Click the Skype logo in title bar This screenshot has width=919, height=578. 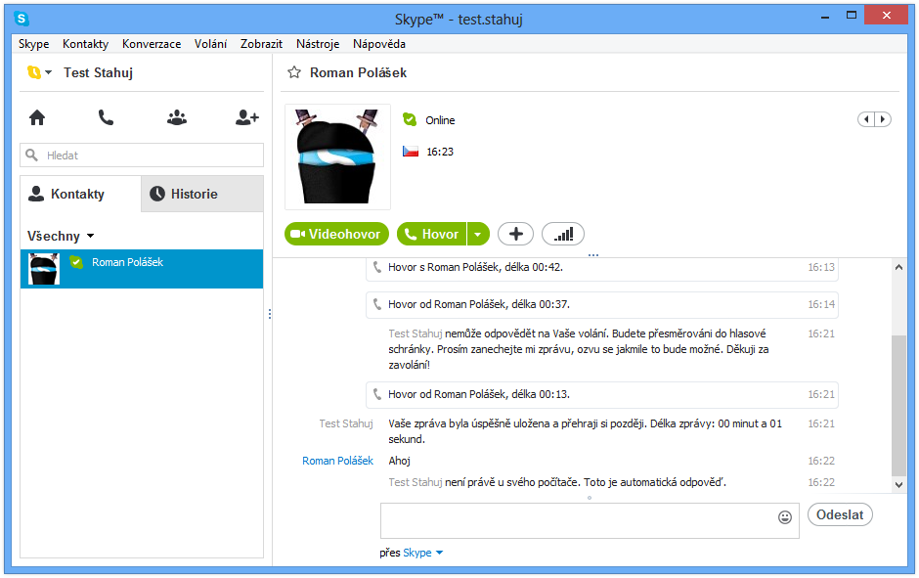point(22,19)
